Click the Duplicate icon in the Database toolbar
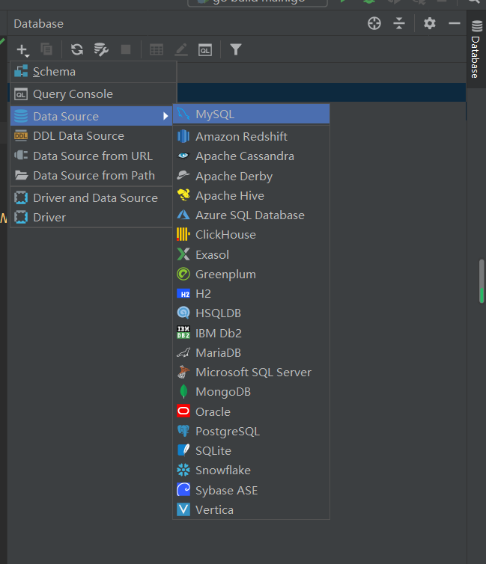The image size is (486, 564). pyautogui.click(x=46, y=49)
